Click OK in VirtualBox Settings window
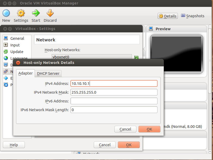The height and width of the screenshot is (160, 213). (x=129, y=145)
